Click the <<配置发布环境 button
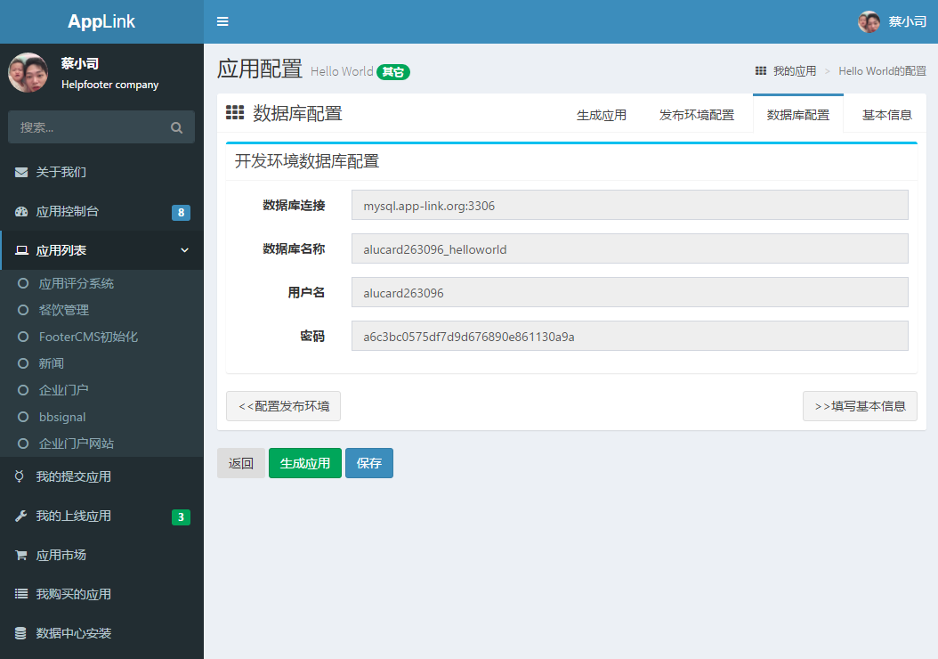This screenshot has height=659, width=938. click(x=284, y=406)
